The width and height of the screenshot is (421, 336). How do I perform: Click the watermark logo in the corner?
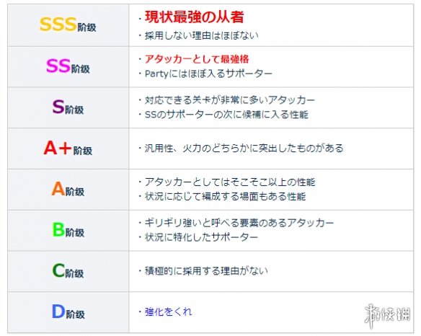coord(387,315)
